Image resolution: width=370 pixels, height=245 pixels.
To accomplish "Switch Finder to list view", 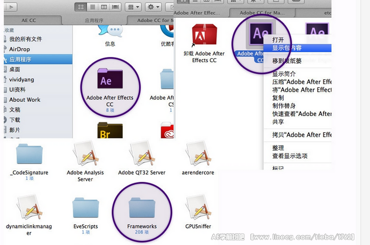I will [93, 7].
